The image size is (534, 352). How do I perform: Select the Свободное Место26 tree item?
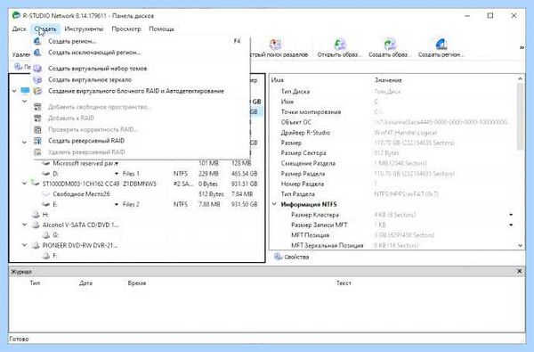pyautogui.click(x=81, y=194)
